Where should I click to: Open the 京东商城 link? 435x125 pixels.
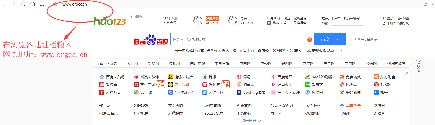coord(148,85)
